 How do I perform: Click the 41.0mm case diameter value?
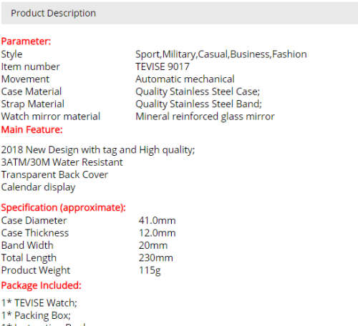coord(157,220)
